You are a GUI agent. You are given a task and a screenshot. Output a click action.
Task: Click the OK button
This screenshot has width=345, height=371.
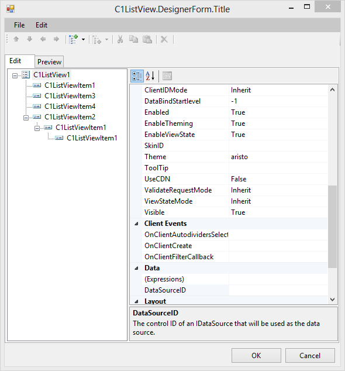tap(256, 355)
